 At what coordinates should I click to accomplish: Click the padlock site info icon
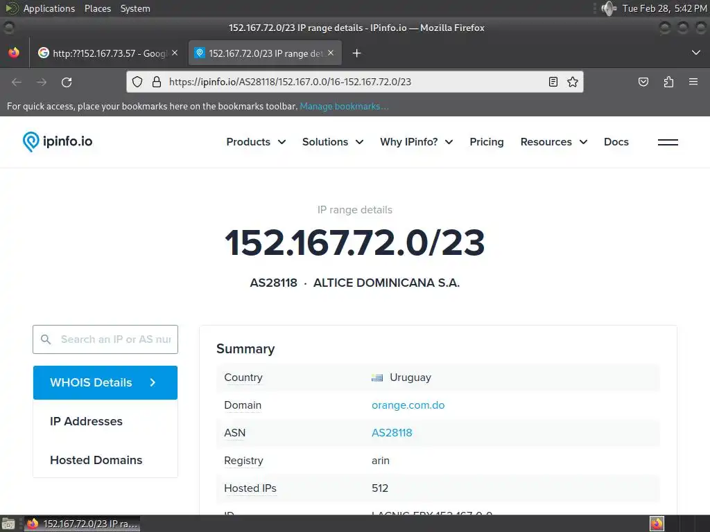157,82
